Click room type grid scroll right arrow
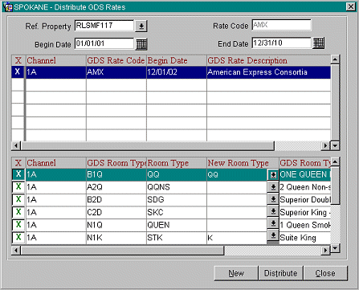Screen dimensions: 359x290 tap(325, 251)
